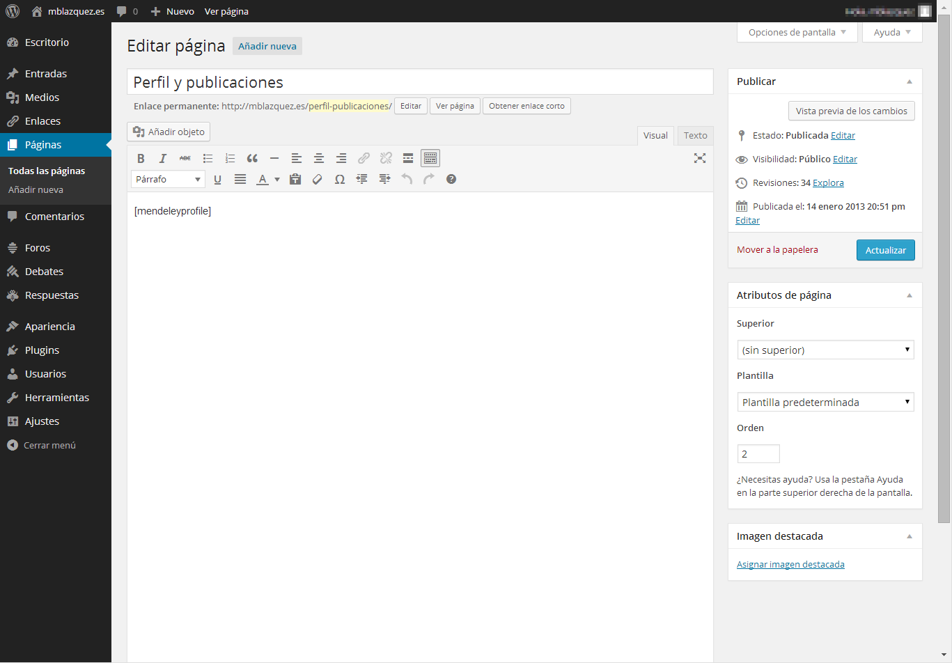Open the WordPress logo menu
952x663 pixels.
click(x=13, y=11)
